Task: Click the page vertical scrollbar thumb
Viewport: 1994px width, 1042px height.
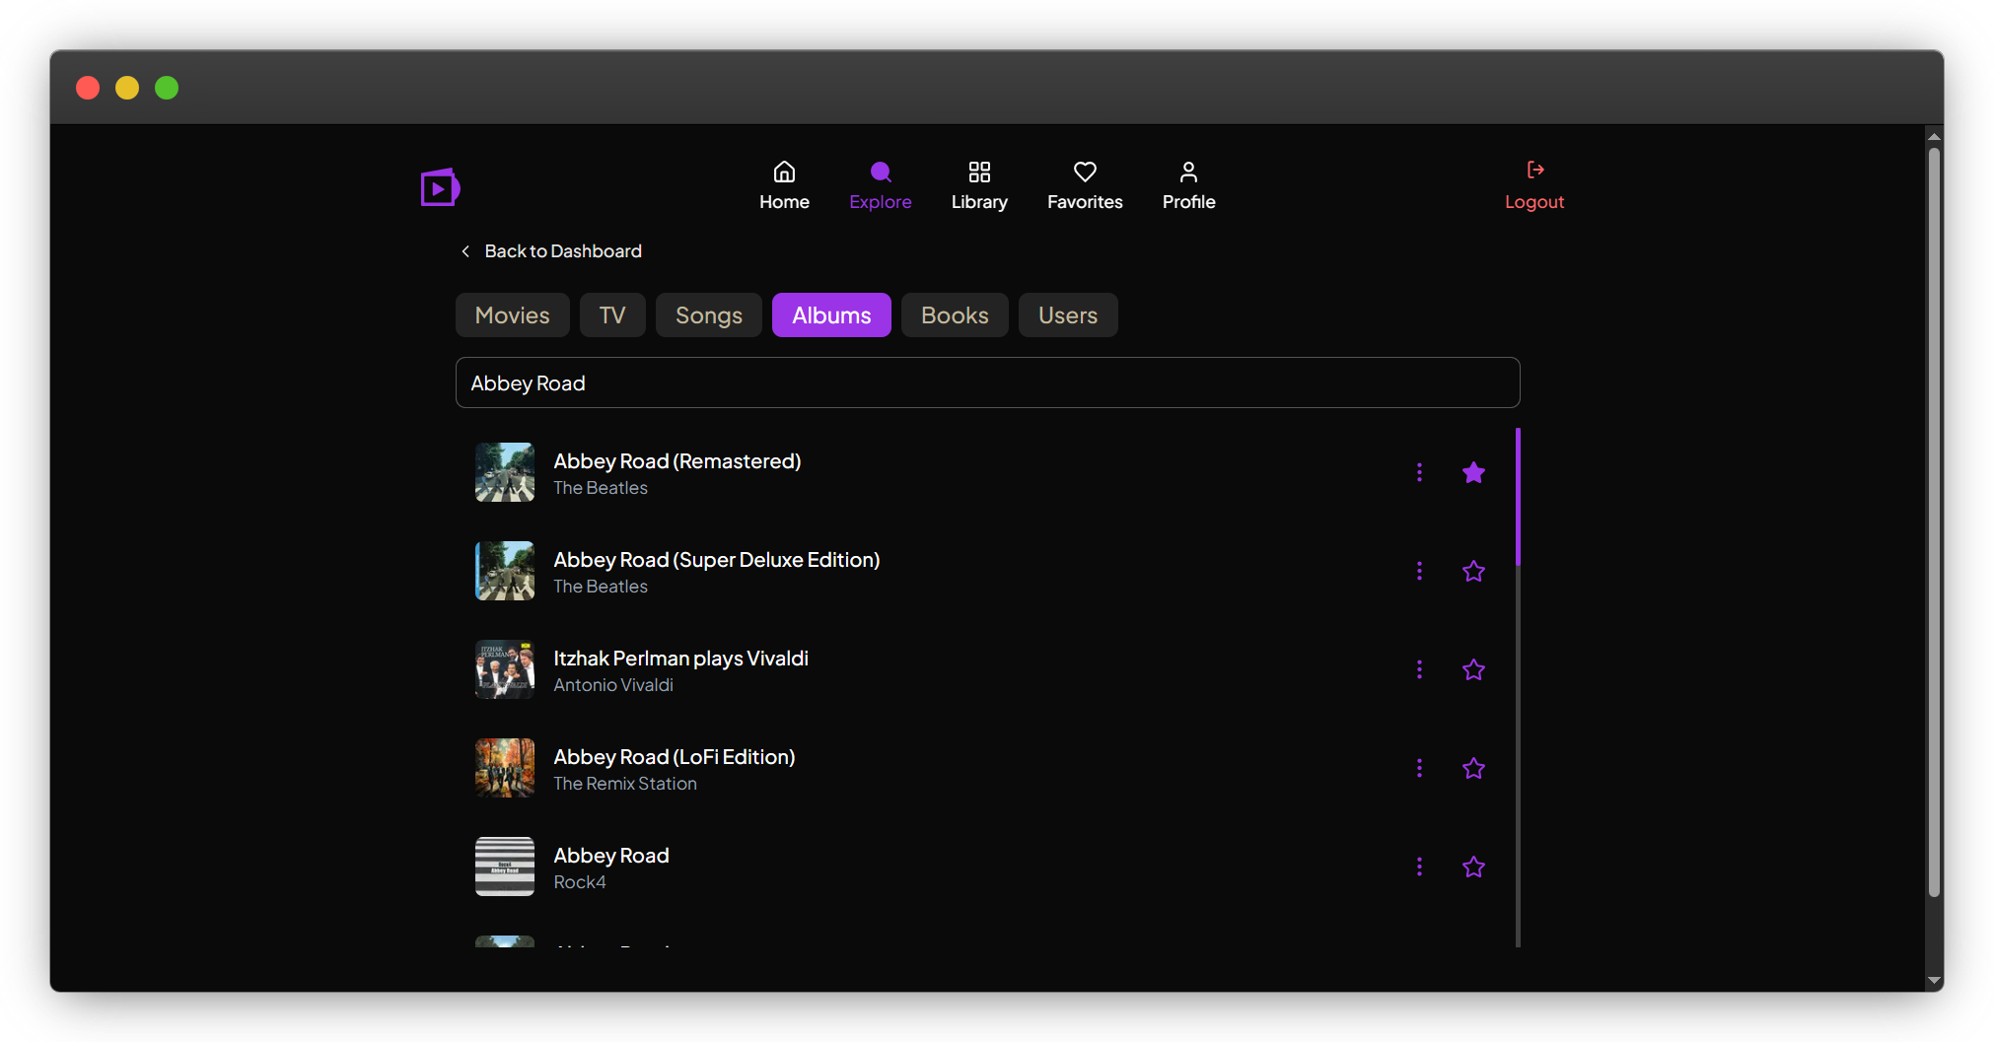Action: pyautogui.click(x=1934, y=522)
